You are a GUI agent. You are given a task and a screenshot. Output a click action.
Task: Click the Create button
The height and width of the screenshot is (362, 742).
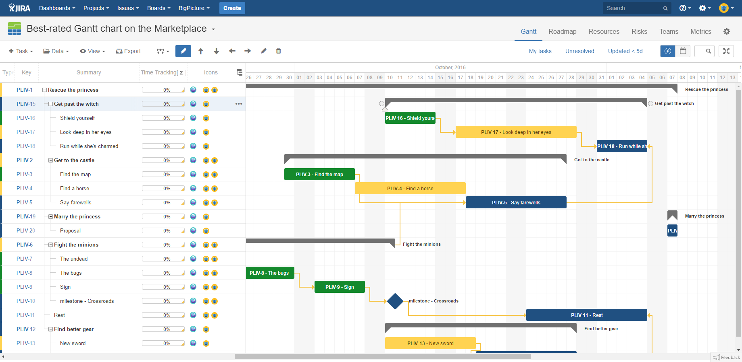pos(232,8)
